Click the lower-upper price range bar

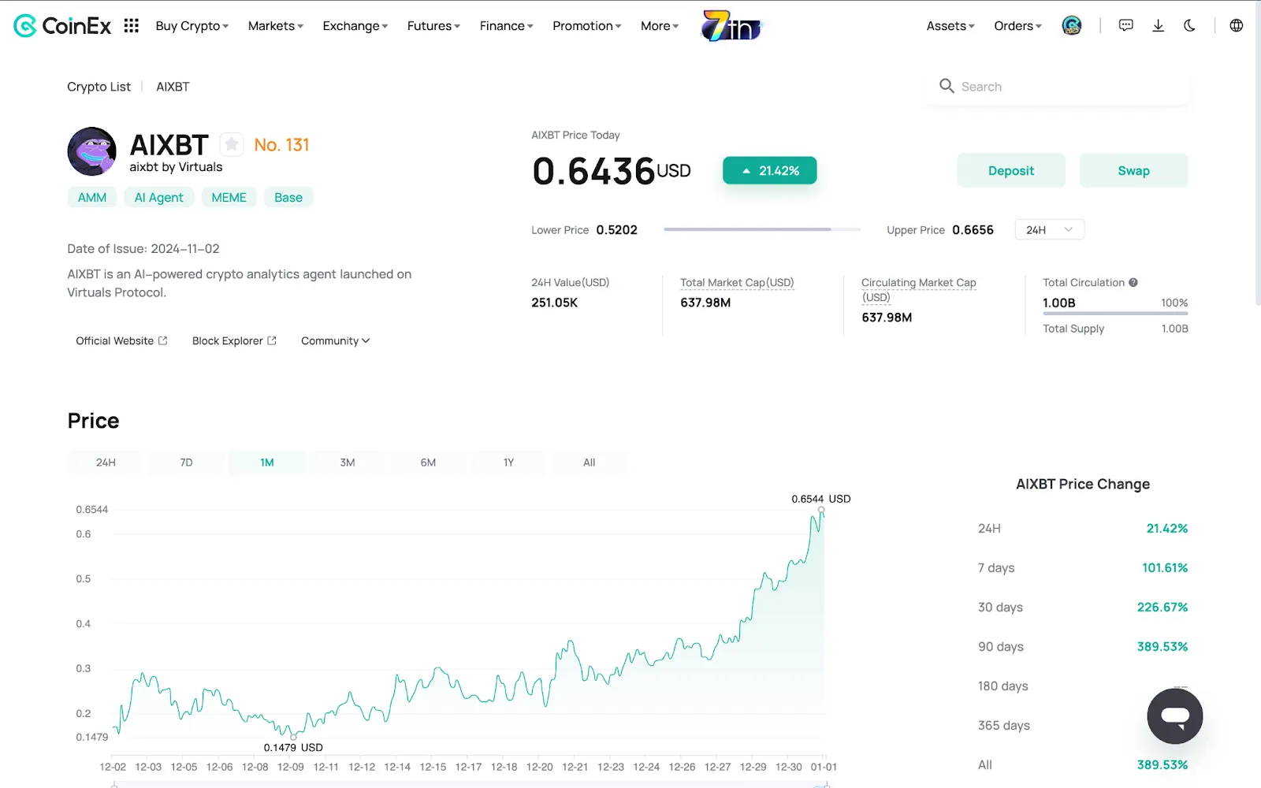point(762,229)
